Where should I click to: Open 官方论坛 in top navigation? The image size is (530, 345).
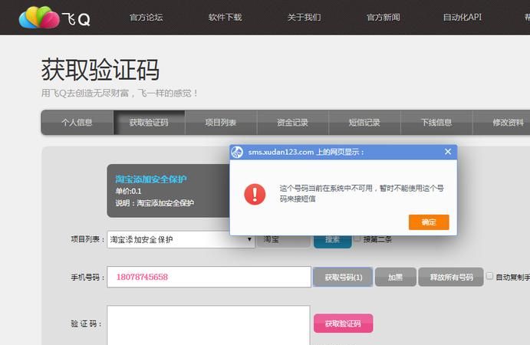pos(146,17)
